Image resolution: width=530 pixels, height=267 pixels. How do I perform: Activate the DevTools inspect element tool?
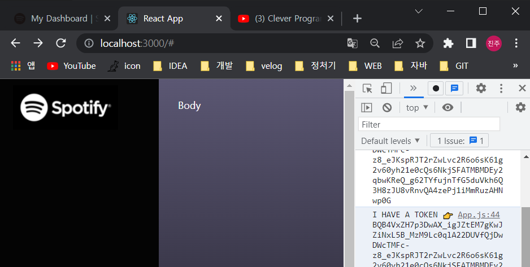click(x=367, y=89)
